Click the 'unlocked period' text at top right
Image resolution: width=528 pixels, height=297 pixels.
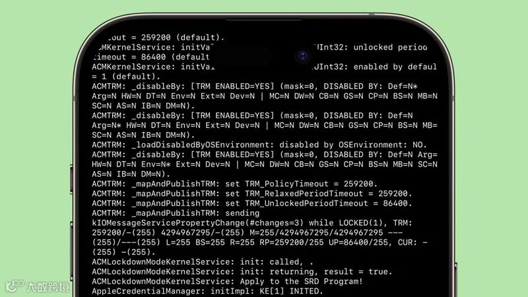pos(390,47)
